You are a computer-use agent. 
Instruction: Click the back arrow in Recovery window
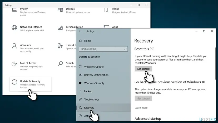[80, 31]
